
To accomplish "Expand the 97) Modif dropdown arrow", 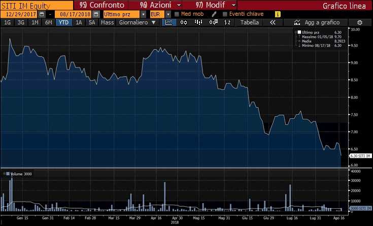I will pos(234,5).
